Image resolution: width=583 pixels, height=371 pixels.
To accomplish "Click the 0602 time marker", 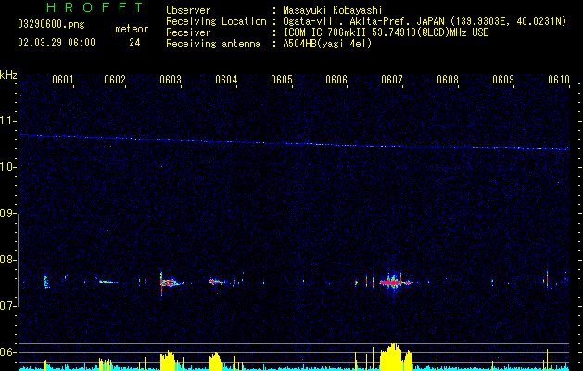I will (x=115, y=80).
